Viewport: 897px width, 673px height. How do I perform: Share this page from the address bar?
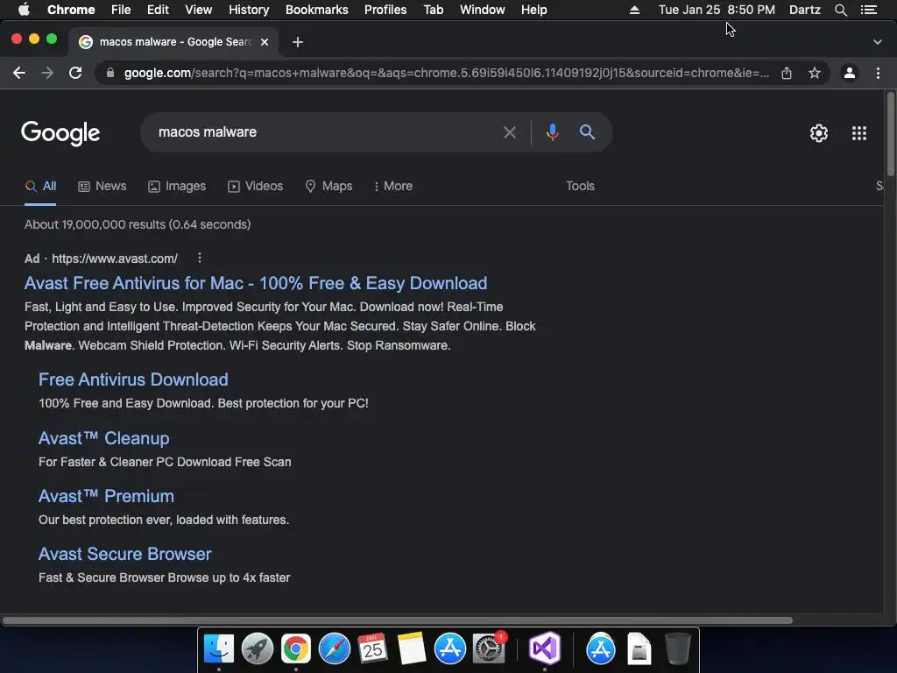pyautogui.click(x=787, y=73)
